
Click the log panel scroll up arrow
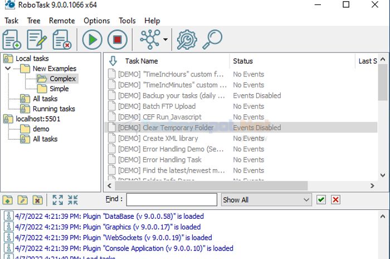pyautogui.click(x=383, y=217)
